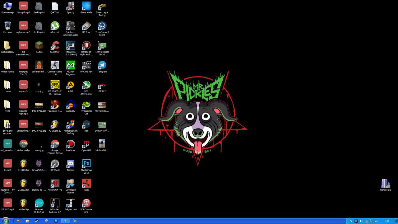Launch OpenMPT
This screenshot has height=224, width=398.
pyautogui.click(x=86, y=146)
